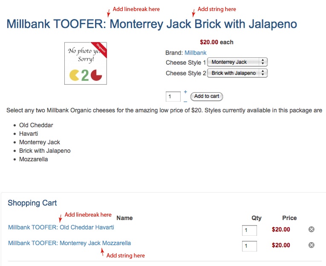The width and height of the screenshot is (326, 266).
Task: Open Millbank TOOFER: Monterrey Jack Mozzarella link
Action: click(69, 243)
